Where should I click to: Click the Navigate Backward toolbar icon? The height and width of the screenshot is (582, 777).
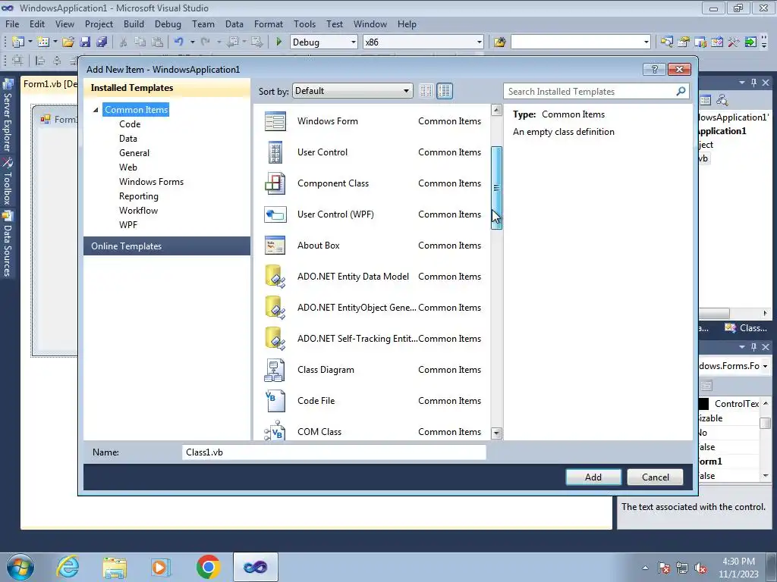232,42
